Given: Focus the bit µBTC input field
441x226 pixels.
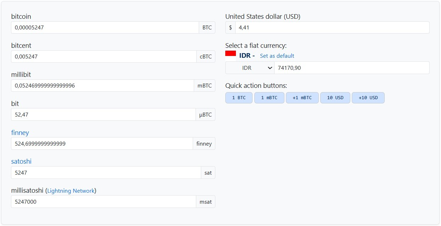Looking at the screenshot, I should pos(103,114).
